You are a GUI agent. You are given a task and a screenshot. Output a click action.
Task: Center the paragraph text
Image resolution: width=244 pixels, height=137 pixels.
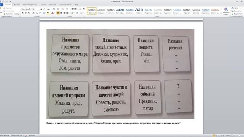61,13
